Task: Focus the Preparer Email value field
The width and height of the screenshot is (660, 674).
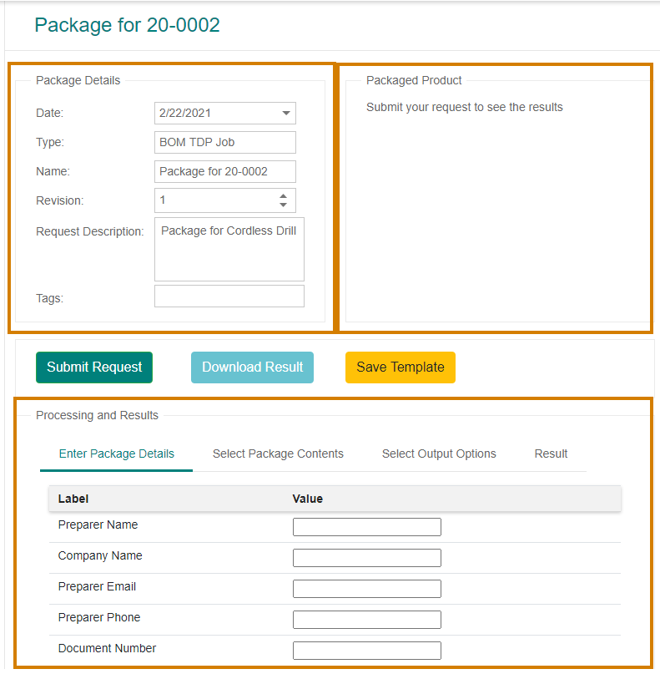Action: [367, 589]
